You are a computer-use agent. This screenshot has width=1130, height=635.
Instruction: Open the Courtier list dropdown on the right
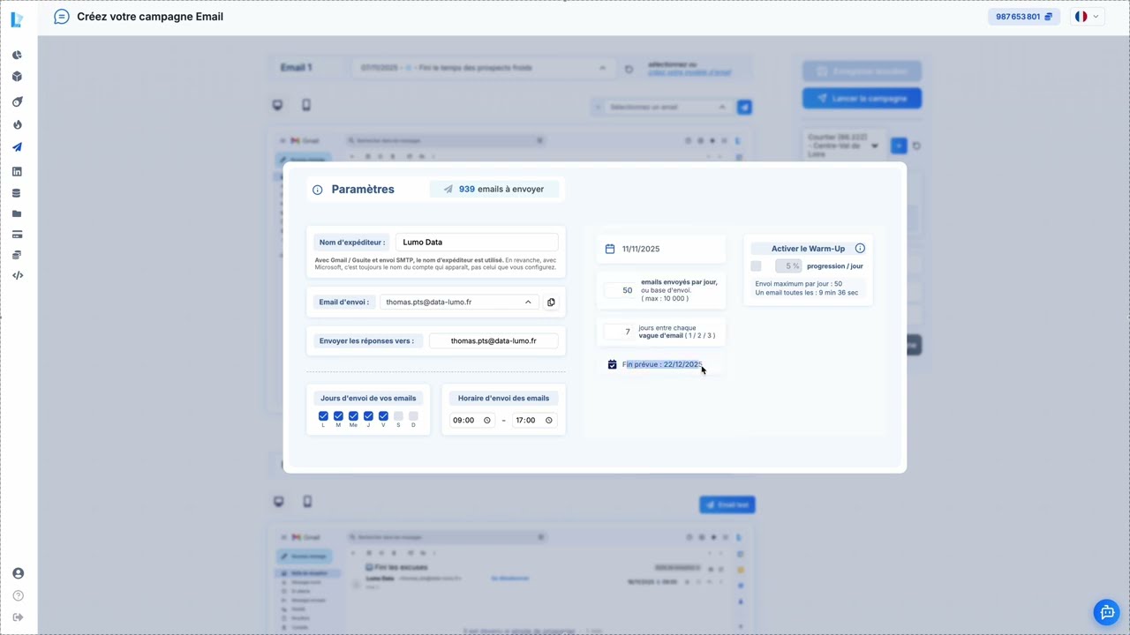pyautogui.click(x=843, y=146)
